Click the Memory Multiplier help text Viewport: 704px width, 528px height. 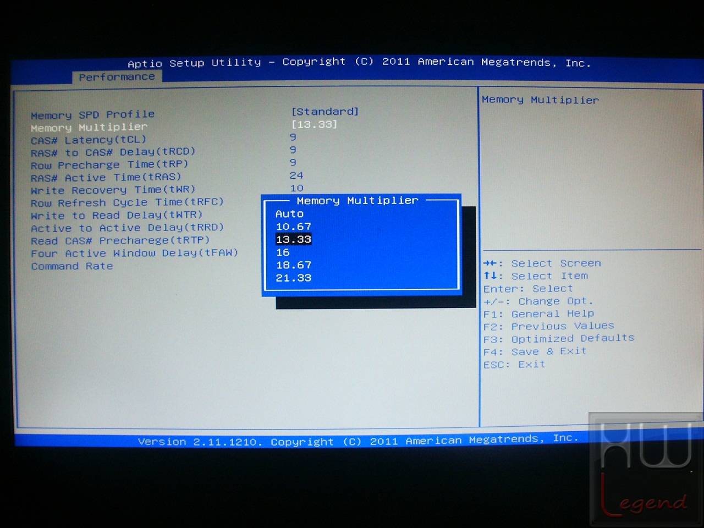[x=540, y=100]
